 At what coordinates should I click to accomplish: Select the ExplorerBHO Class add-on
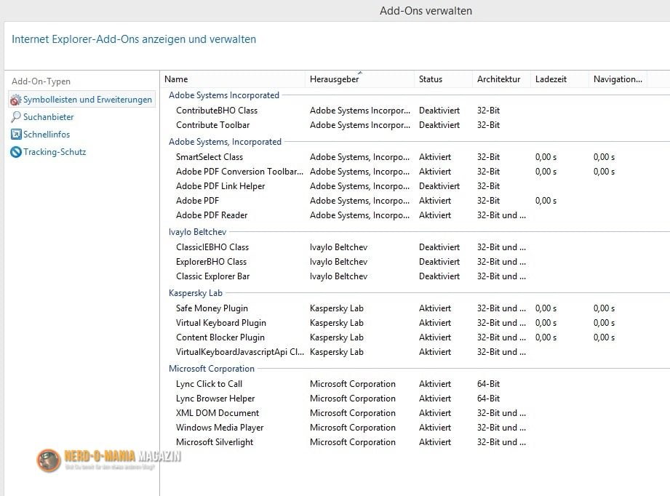point(211,262)
